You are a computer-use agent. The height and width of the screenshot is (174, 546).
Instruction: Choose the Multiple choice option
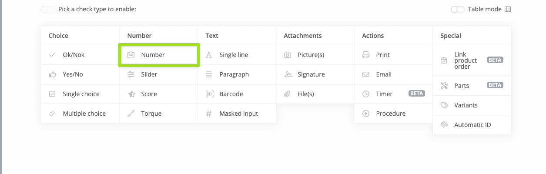(x=84, y=114)
